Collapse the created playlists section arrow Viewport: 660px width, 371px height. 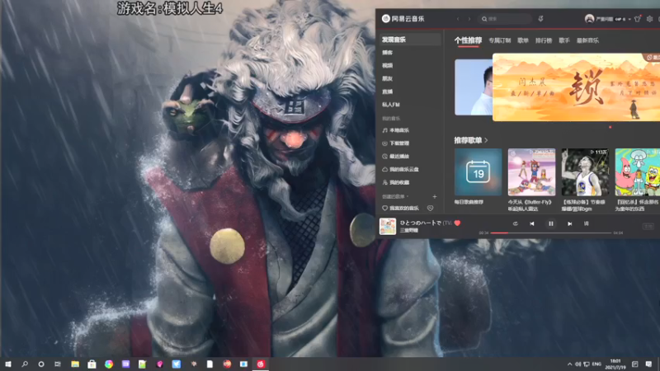(407, 196)
